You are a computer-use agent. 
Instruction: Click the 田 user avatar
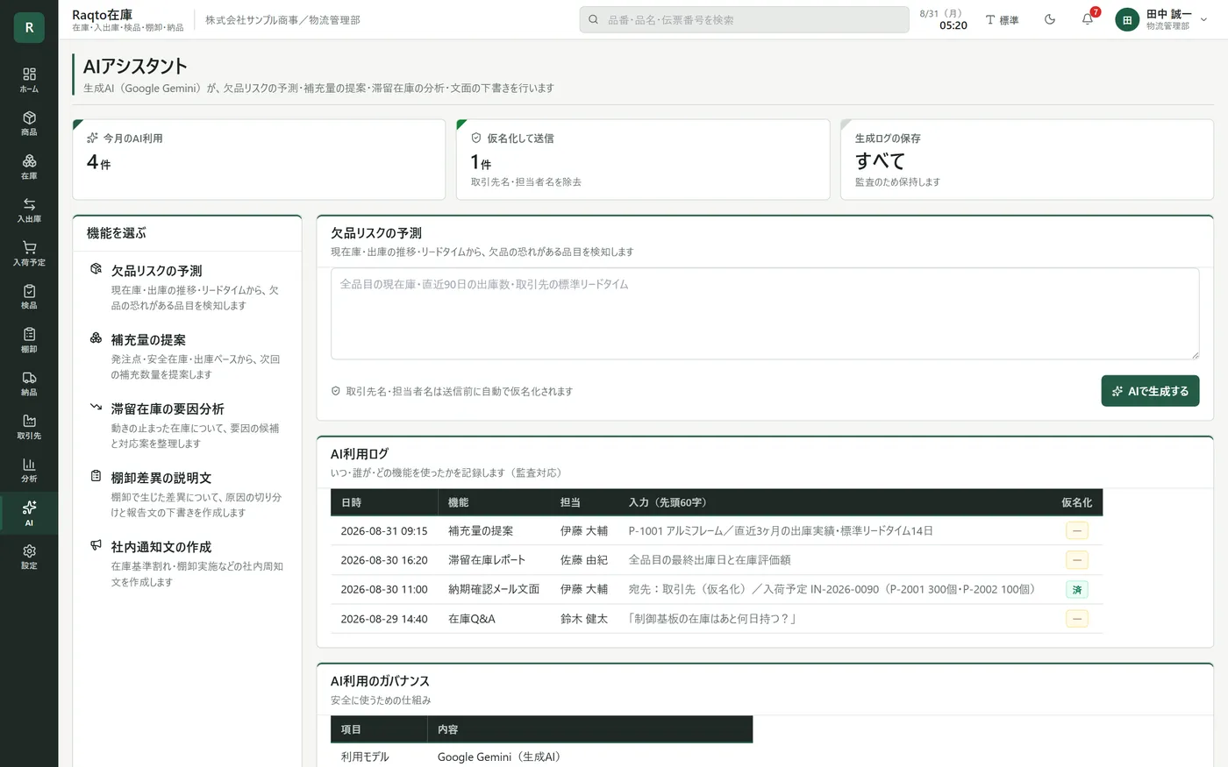(x=1127, y=19)
